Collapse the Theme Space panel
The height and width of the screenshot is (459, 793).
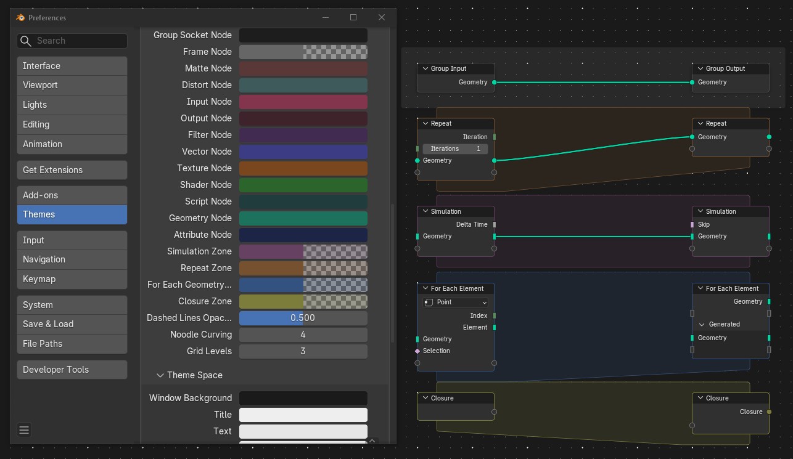coord(160,375)
